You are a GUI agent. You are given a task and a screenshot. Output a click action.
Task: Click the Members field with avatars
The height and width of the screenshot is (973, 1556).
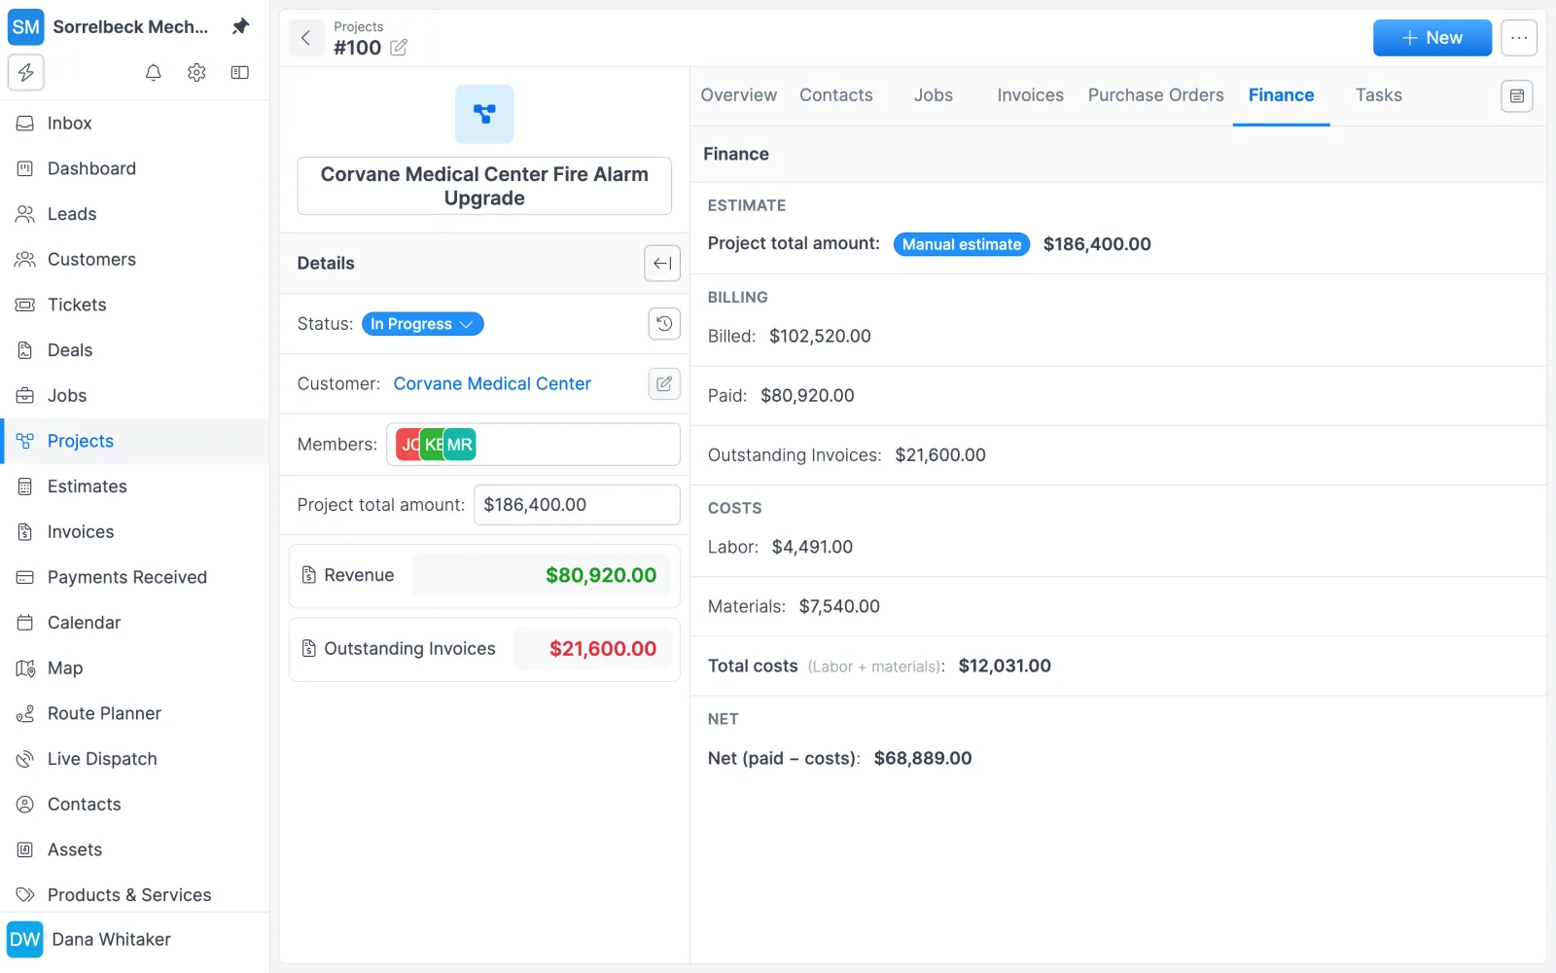533,445
